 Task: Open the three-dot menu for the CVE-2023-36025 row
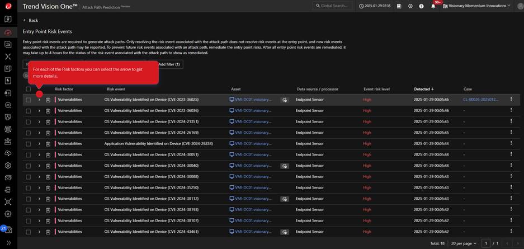[511, 99]
